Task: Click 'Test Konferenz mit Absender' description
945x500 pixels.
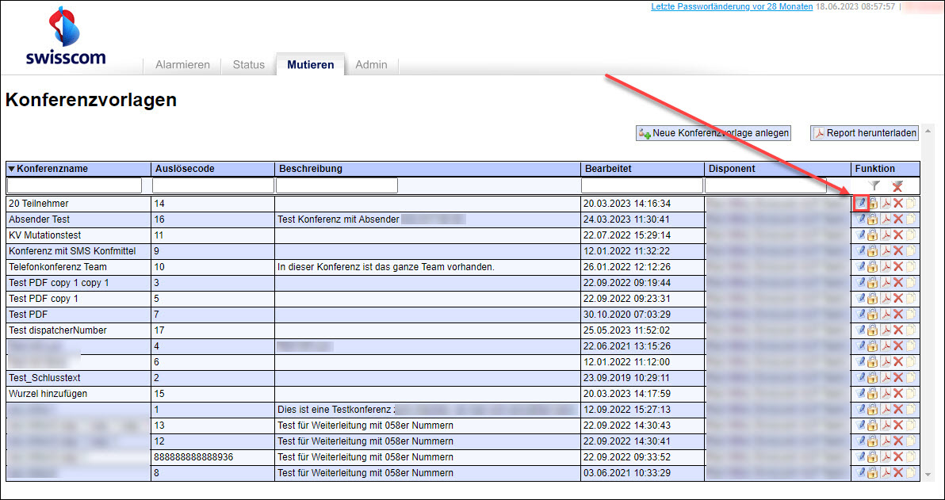Action: click(x=339, y=219)
